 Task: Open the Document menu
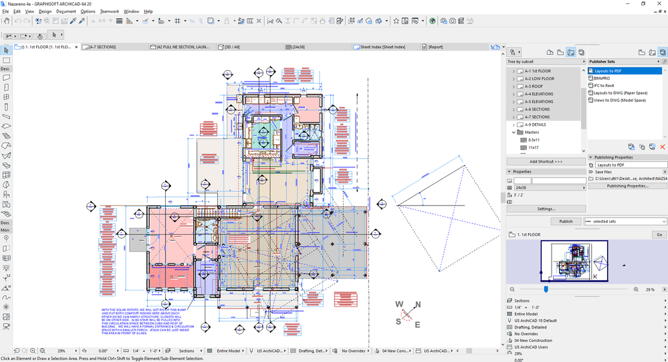(x=66, y=11)
